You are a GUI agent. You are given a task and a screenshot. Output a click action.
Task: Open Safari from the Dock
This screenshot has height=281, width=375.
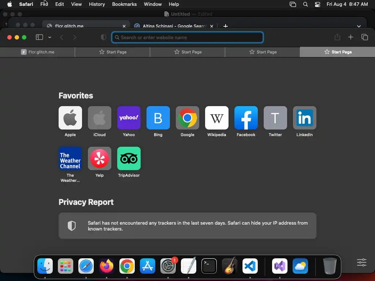pos(86,266)
